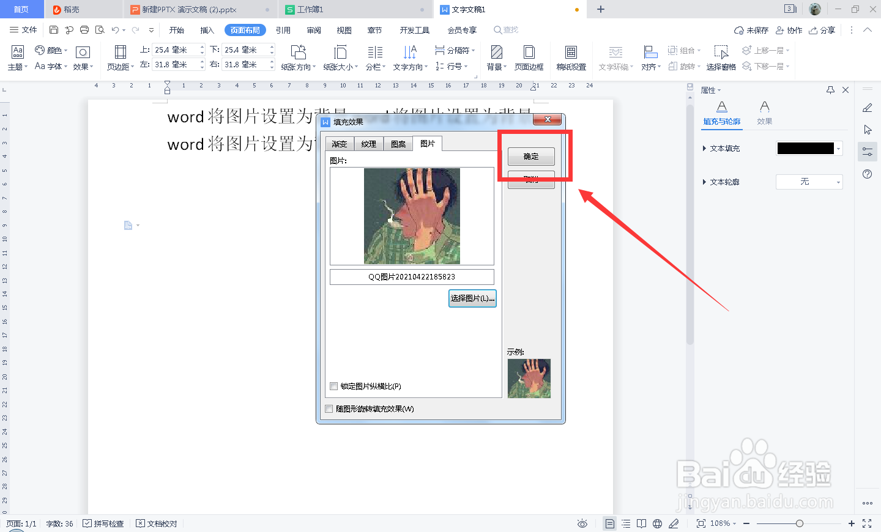The width and height of the screenshot is (881, 532).
Task: Click the cursor select icon in sidebar
Action: click(868, 130)
